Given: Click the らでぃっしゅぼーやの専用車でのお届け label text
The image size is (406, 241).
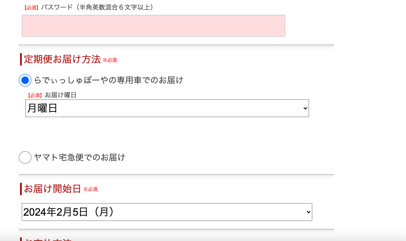Looking at the screenshot, I should pos(109,80).
